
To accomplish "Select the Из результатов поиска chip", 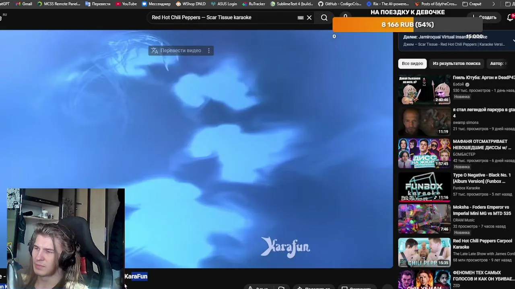I will point(457,63).
